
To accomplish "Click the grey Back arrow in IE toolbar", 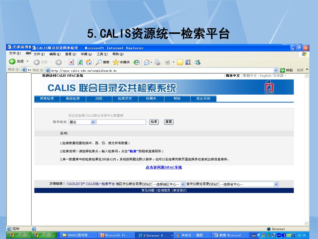I will [37, 62].
